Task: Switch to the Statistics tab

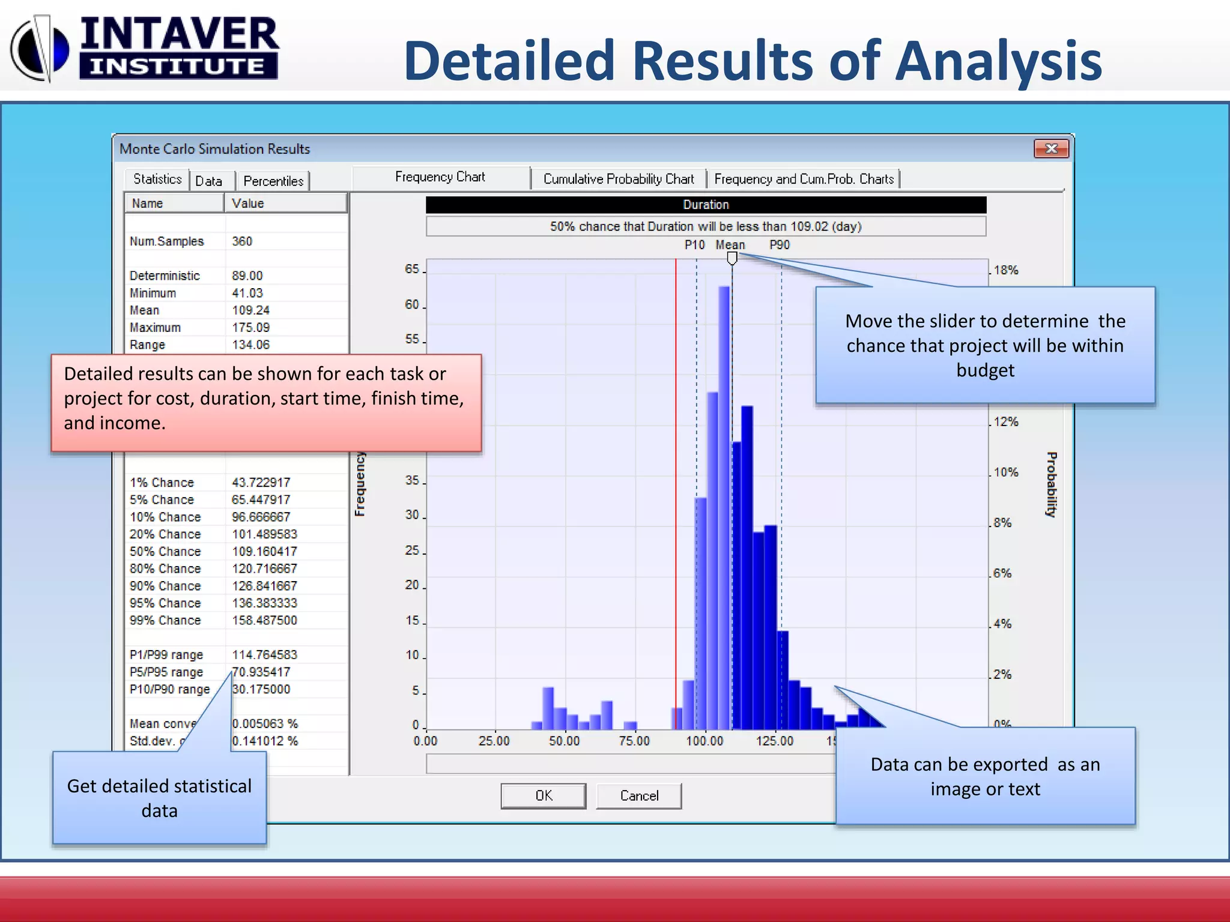Action: click(157, 179)
